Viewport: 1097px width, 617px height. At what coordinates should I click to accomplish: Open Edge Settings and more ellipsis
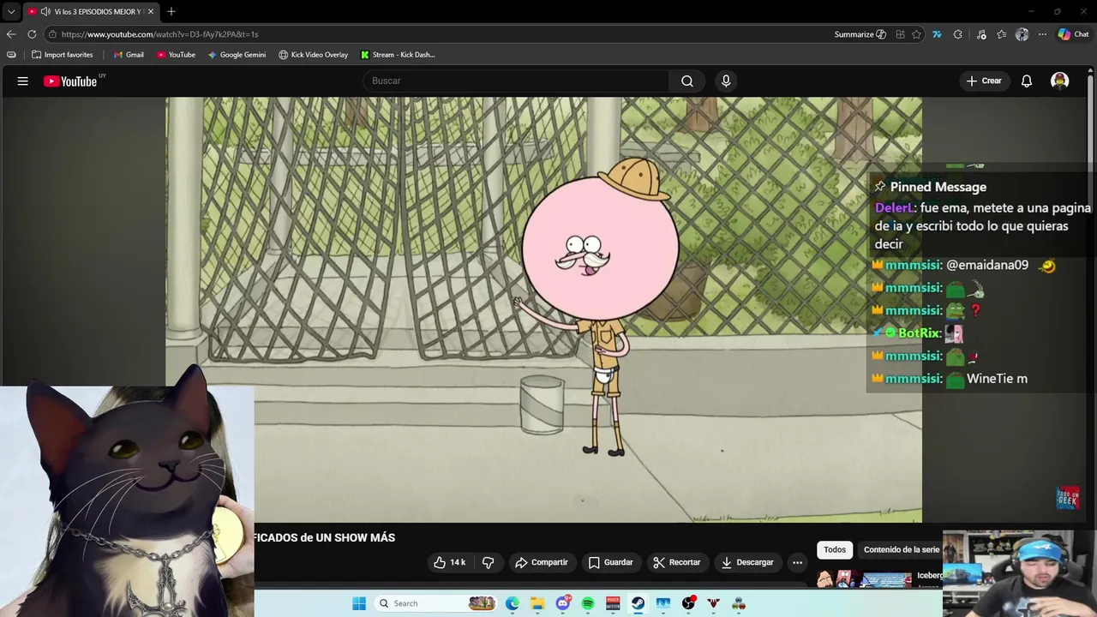(x=1042, y=34)
